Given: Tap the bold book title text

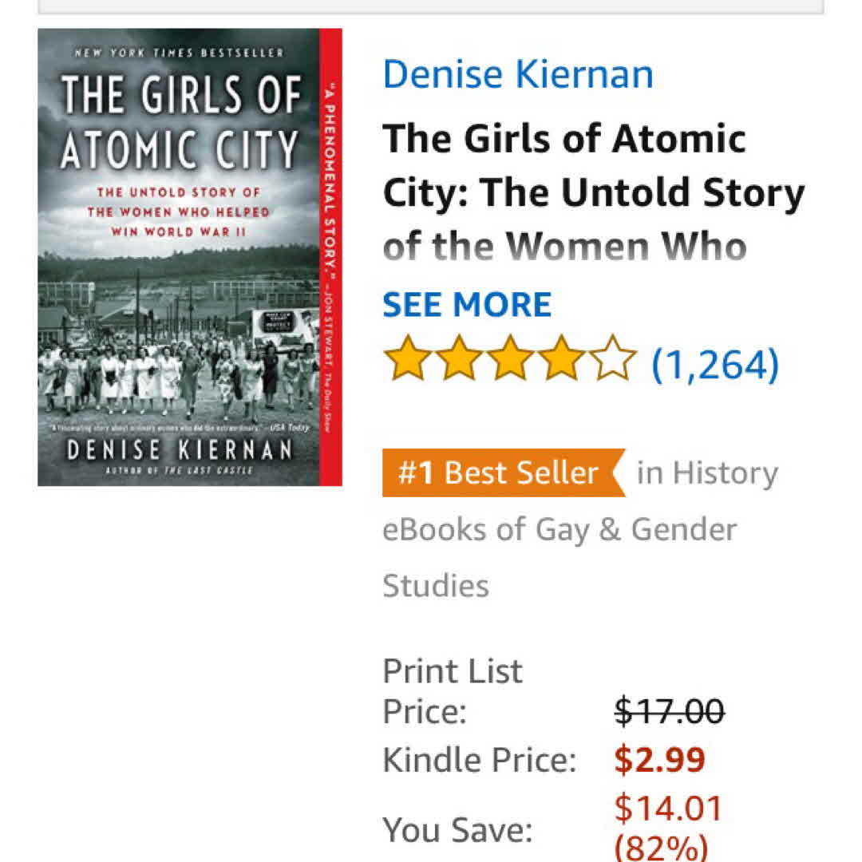Looking at the screenshot, I should (592, 192).
